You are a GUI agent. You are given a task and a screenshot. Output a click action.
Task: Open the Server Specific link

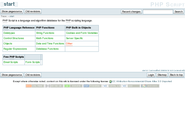[x=75, y=38]
